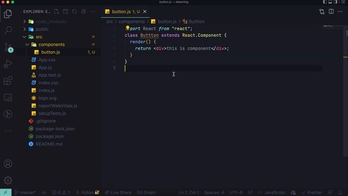Click button.js in the breadcrumb
Image resolution: width=348 pixels, height=196 pixels.
click(x=167, y=22)
